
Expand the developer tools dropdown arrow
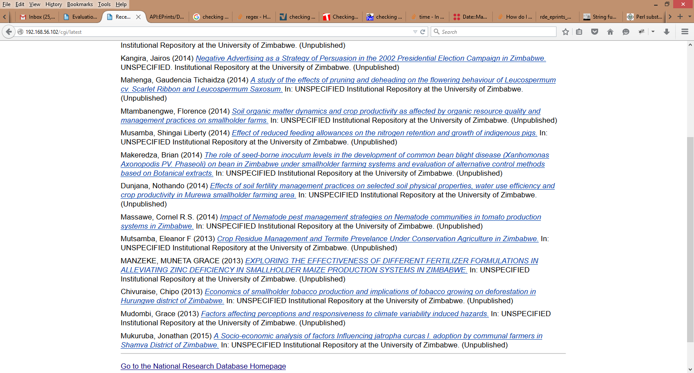[x=653, y=32]
